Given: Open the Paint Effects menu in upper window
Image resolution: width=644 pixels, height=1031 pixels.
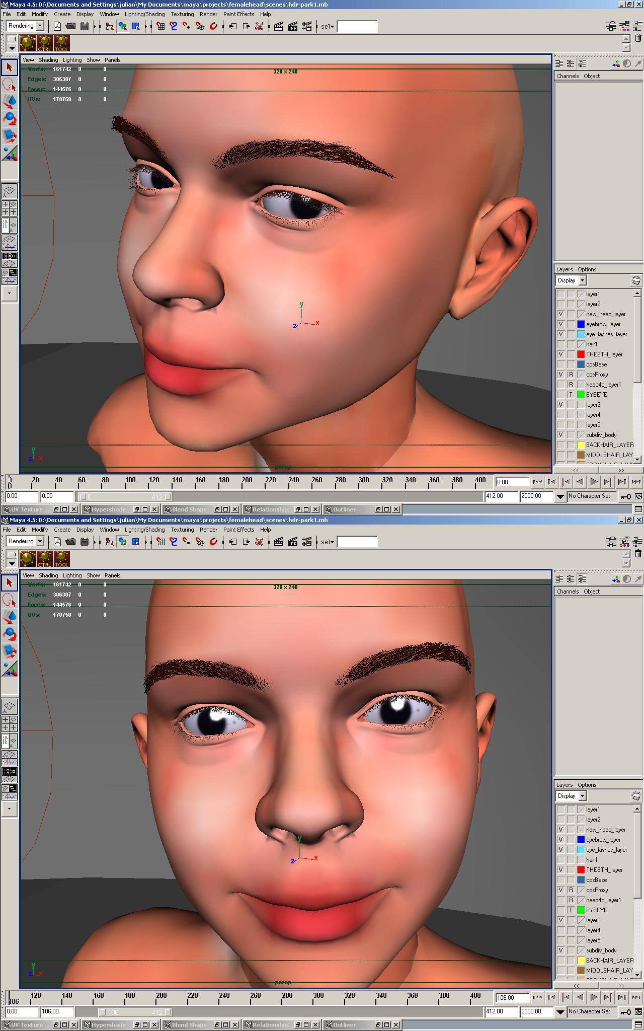Looking at the screenshot, I should pyautogui.click(x=238, y=14).
